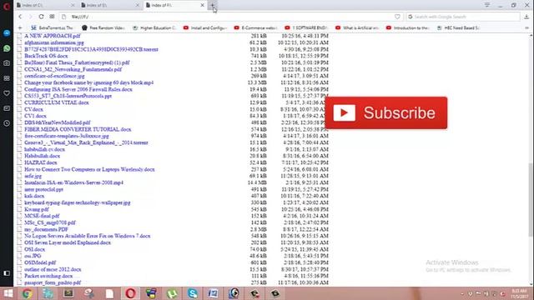Screen dimensions: 534x300
Task: Switch to the middle Index tab
Action: (x=110, y=5)
